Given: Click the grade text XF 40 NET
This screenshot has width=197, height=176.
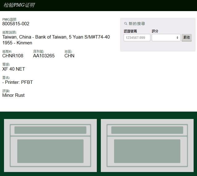Looking at the screenshot, I should 14,69.
